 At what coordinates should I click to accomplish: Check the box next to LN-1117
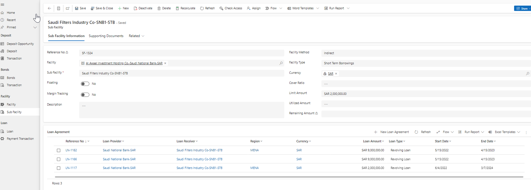point(58,168)
